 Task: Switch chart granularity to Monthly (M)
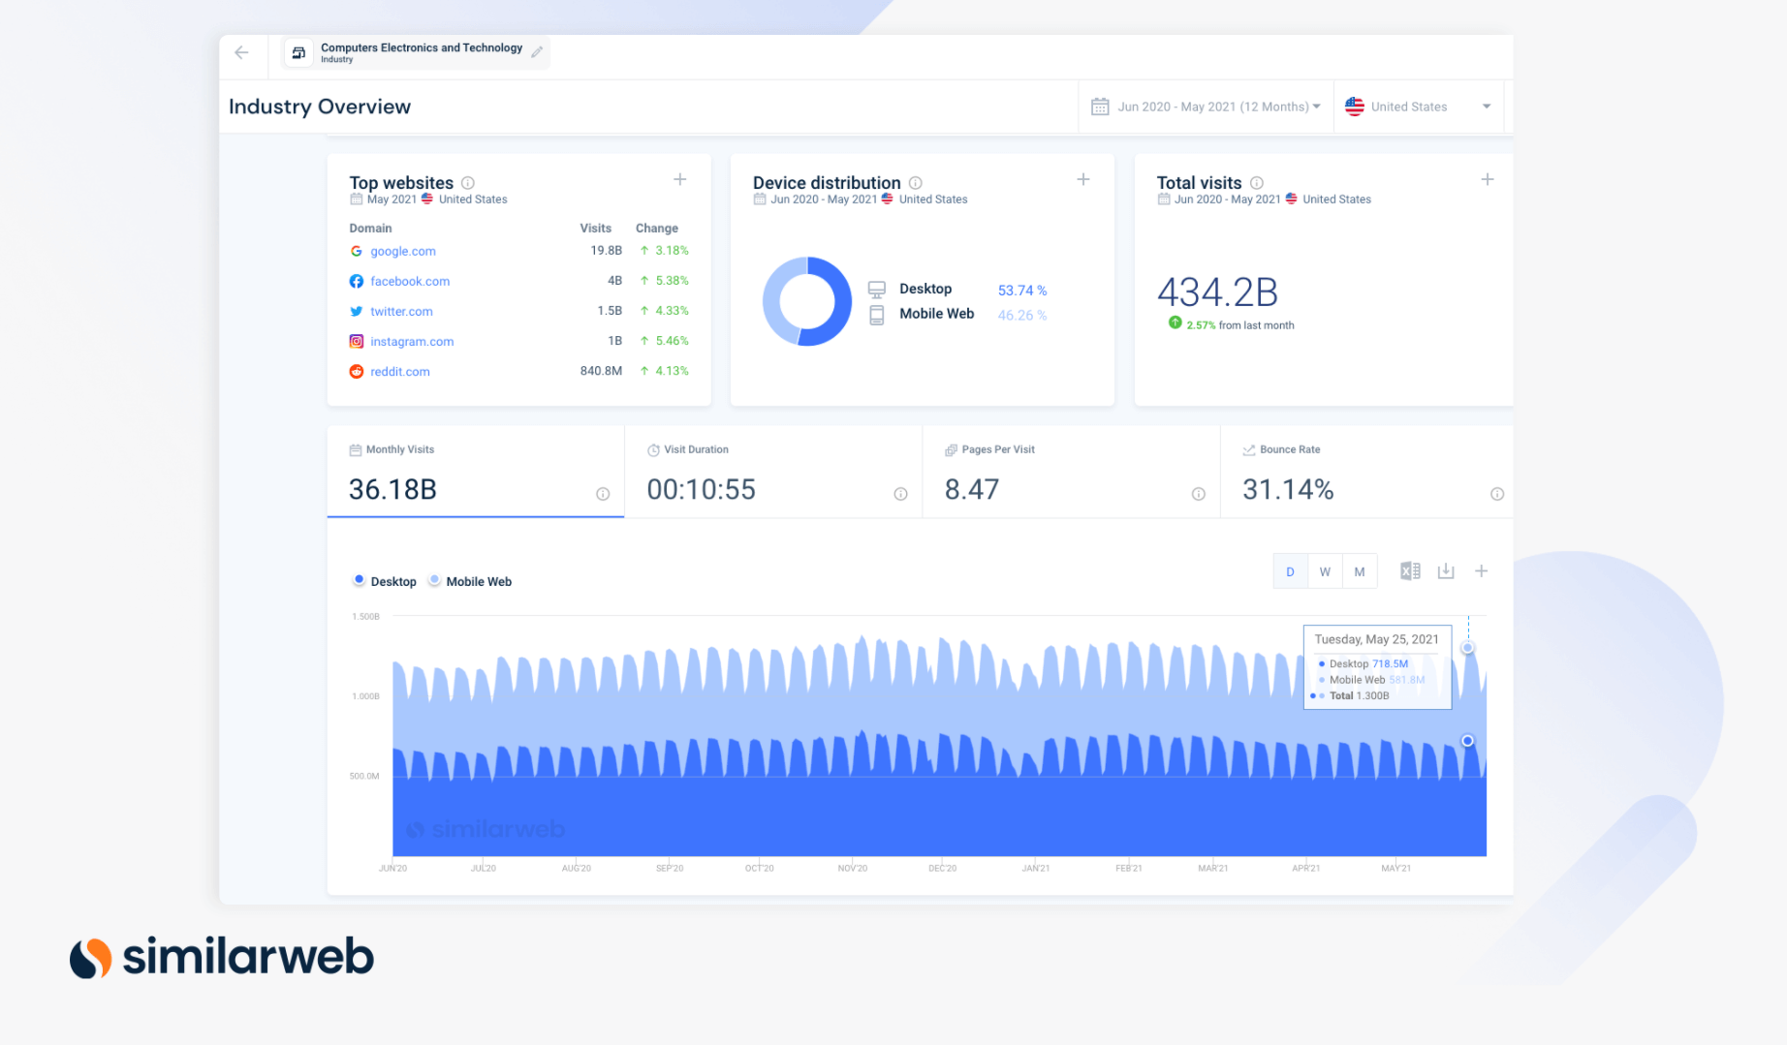tap(1360, 571)
